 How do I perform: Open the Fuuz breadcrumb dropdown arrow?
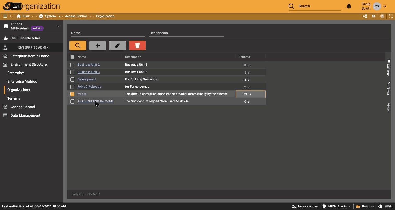(33, 16)
